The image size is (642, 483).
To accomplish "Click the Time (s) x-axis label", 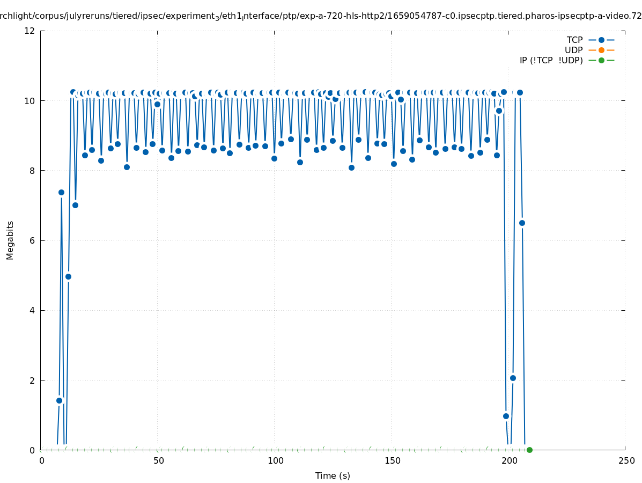I will point(333,475).
